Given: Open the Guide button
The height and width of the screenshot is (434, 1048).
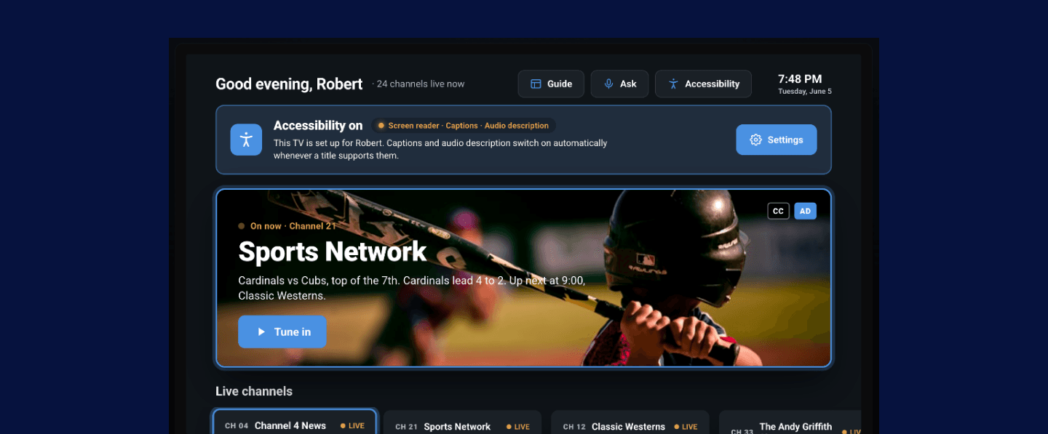Looking at the screenshot, I should 551,84.
